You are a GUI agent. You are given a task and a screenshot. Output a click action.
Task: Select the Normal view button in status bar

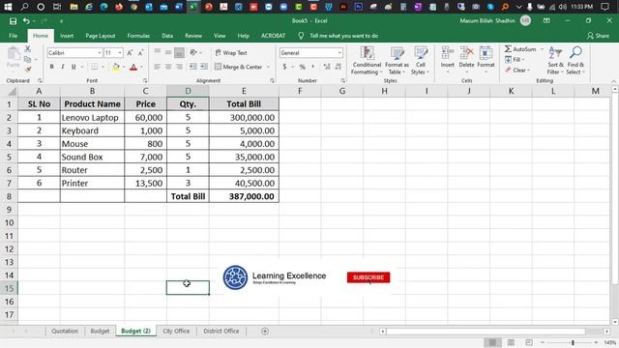pyautogui.click(x=492, y=342)
